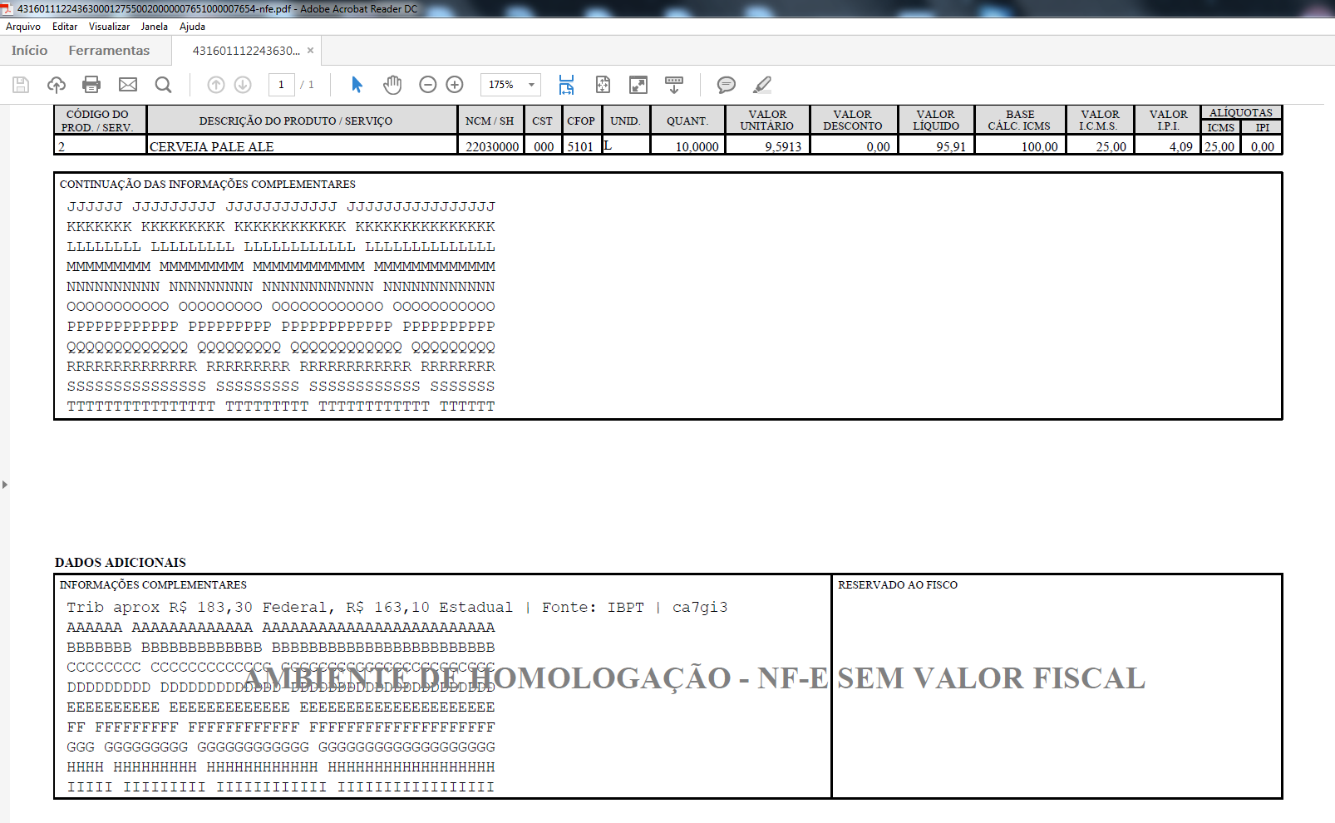Click the NCM value 22030000
The width and height of the screenshot is (1335, 823).
point(492,146)
